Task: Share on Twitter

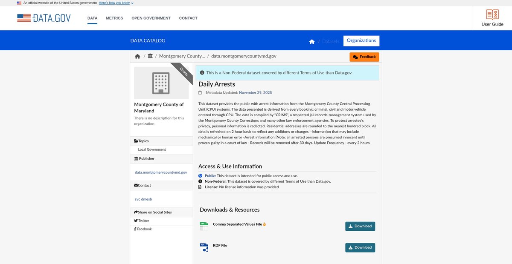Action: click(x=142, y=221)
